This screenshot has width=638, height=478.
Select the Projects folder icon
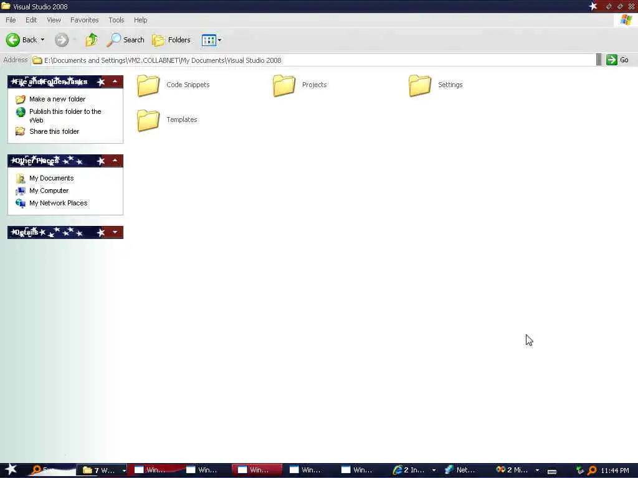284,85
